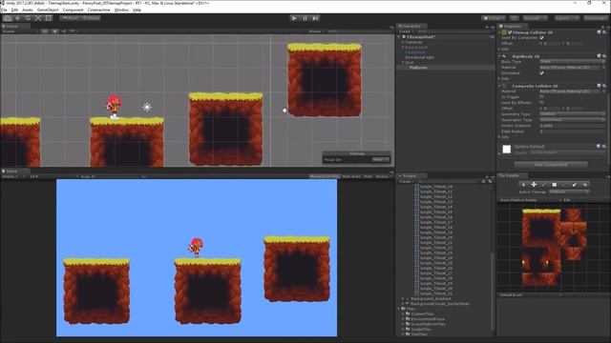This screenshot has height=343, width=611.
Task: Open the Grass Platform Palette dropdown
Action: pos(532,200)
